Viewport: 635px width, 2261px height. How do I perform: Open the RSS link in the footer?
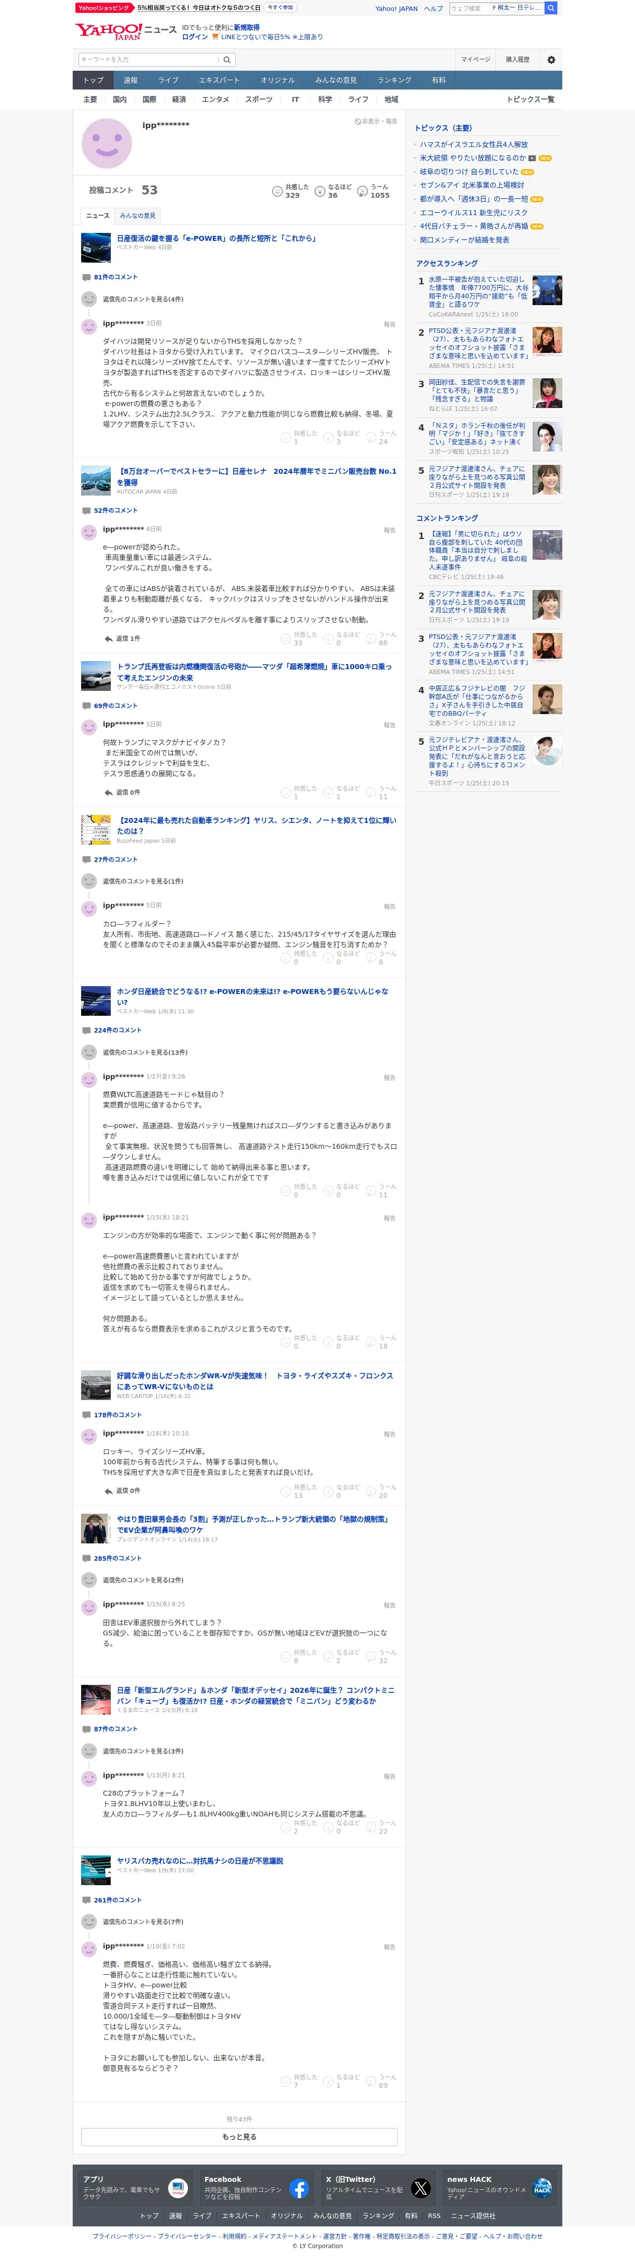pyautogui.click(x=434, y=2216)
